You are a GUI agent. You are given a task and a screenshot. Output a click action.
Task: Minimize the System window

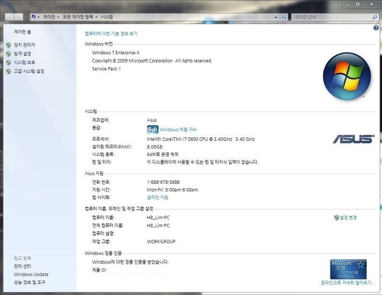[348, 4]
